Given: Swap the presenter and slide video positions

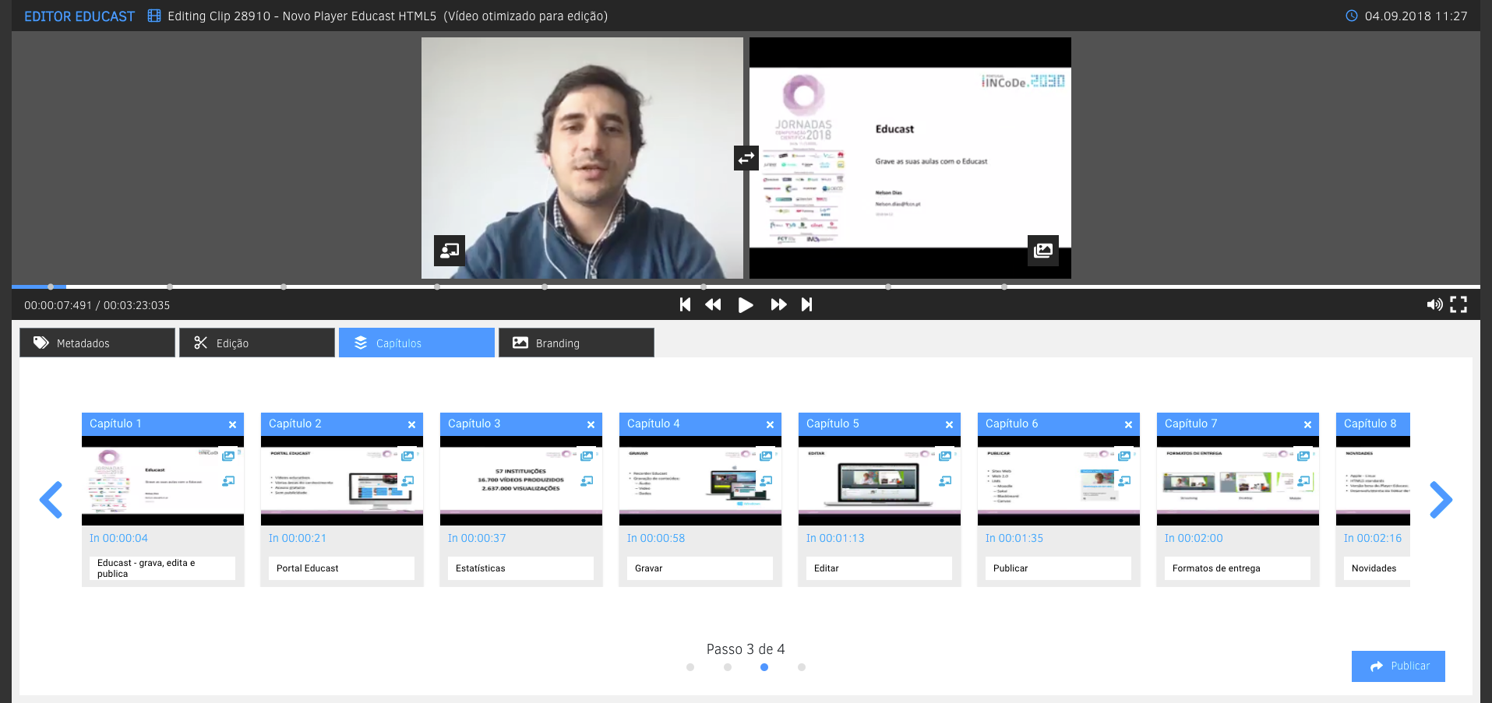Looking at the screenshot, I should point(746,158).
